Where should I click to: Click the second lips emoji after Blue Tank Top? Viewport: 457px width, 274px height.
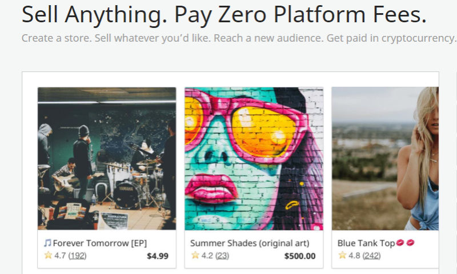[x=411, y=243]
